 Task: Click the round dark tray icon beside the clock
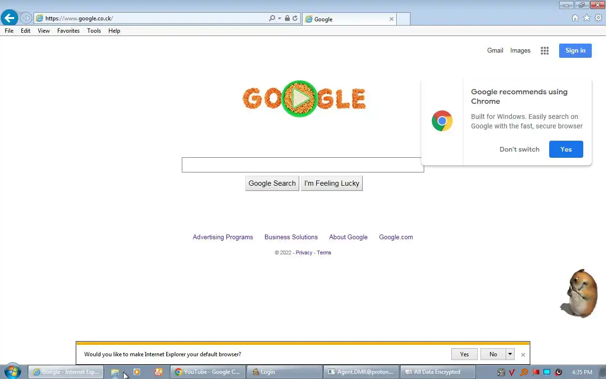(x=559, y=372)
